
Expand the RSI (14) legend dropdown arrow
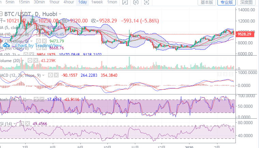(15, 124)
